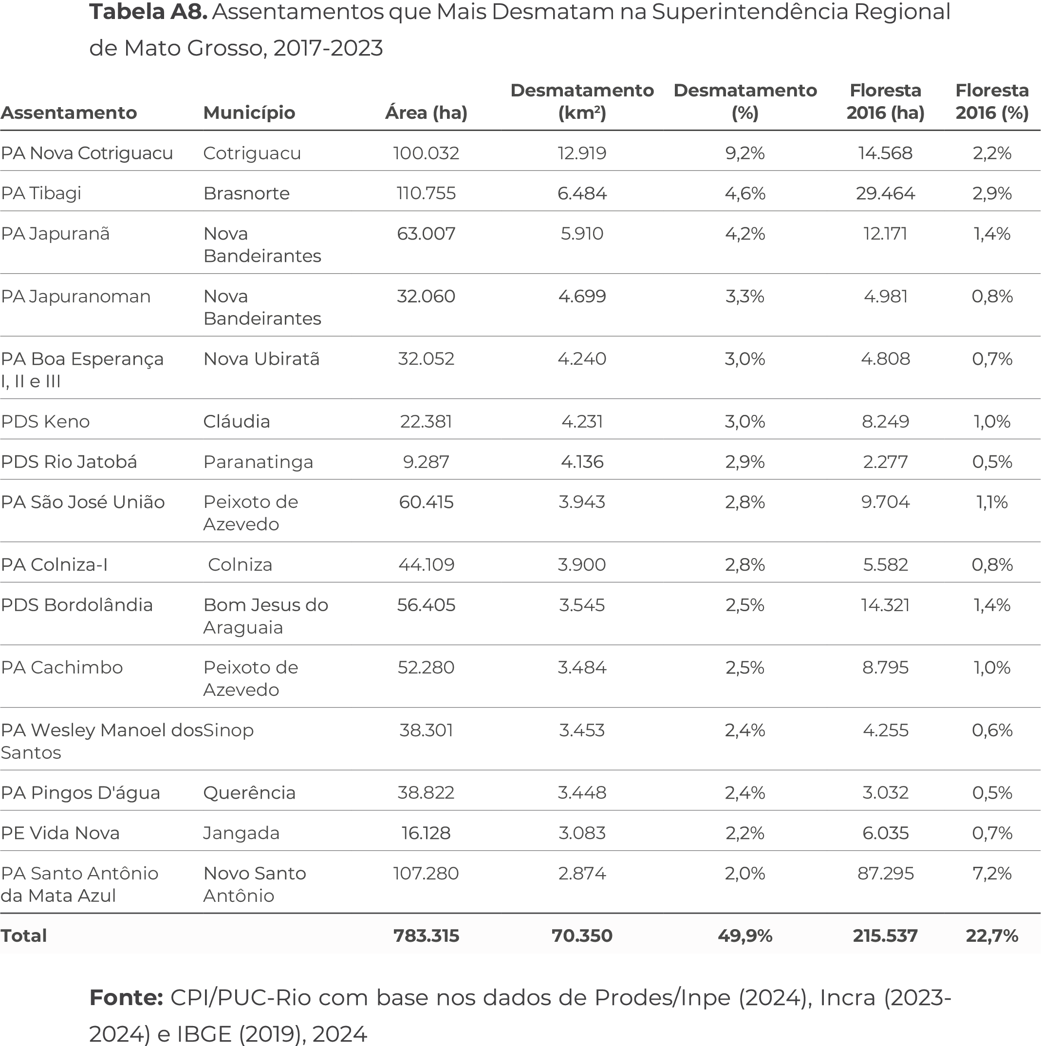
Task: Click the deforestation value '5.910'
Action: (582, 234)
